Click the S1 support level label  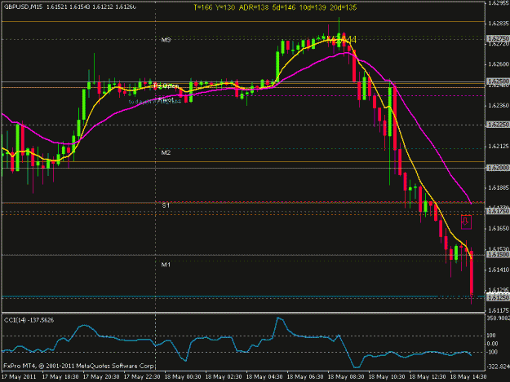[x=166, y=205]
